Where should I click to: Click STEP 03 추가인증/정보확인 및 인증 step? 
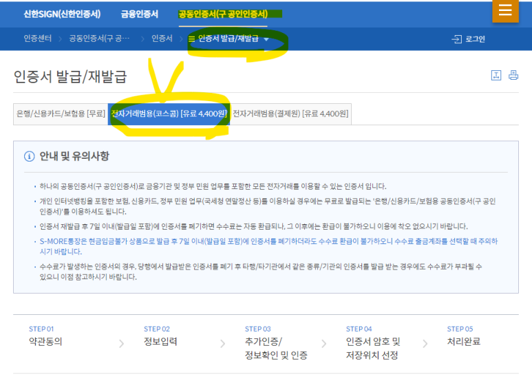click(276, 342)
